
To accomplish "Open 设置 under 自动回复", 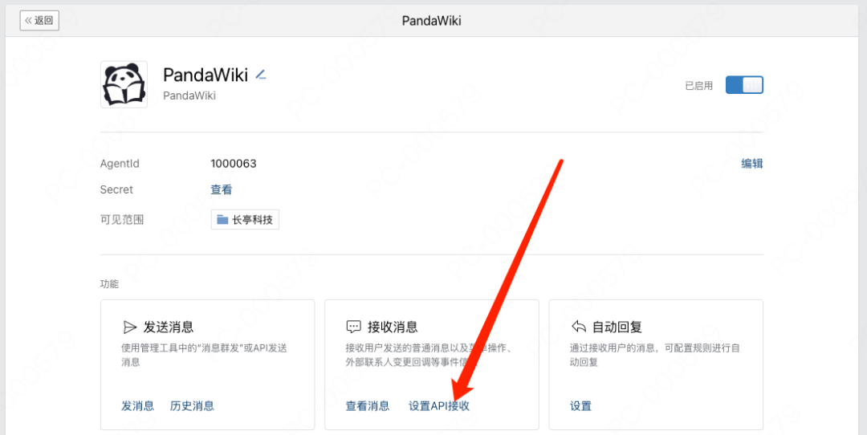I will point(580,406).
